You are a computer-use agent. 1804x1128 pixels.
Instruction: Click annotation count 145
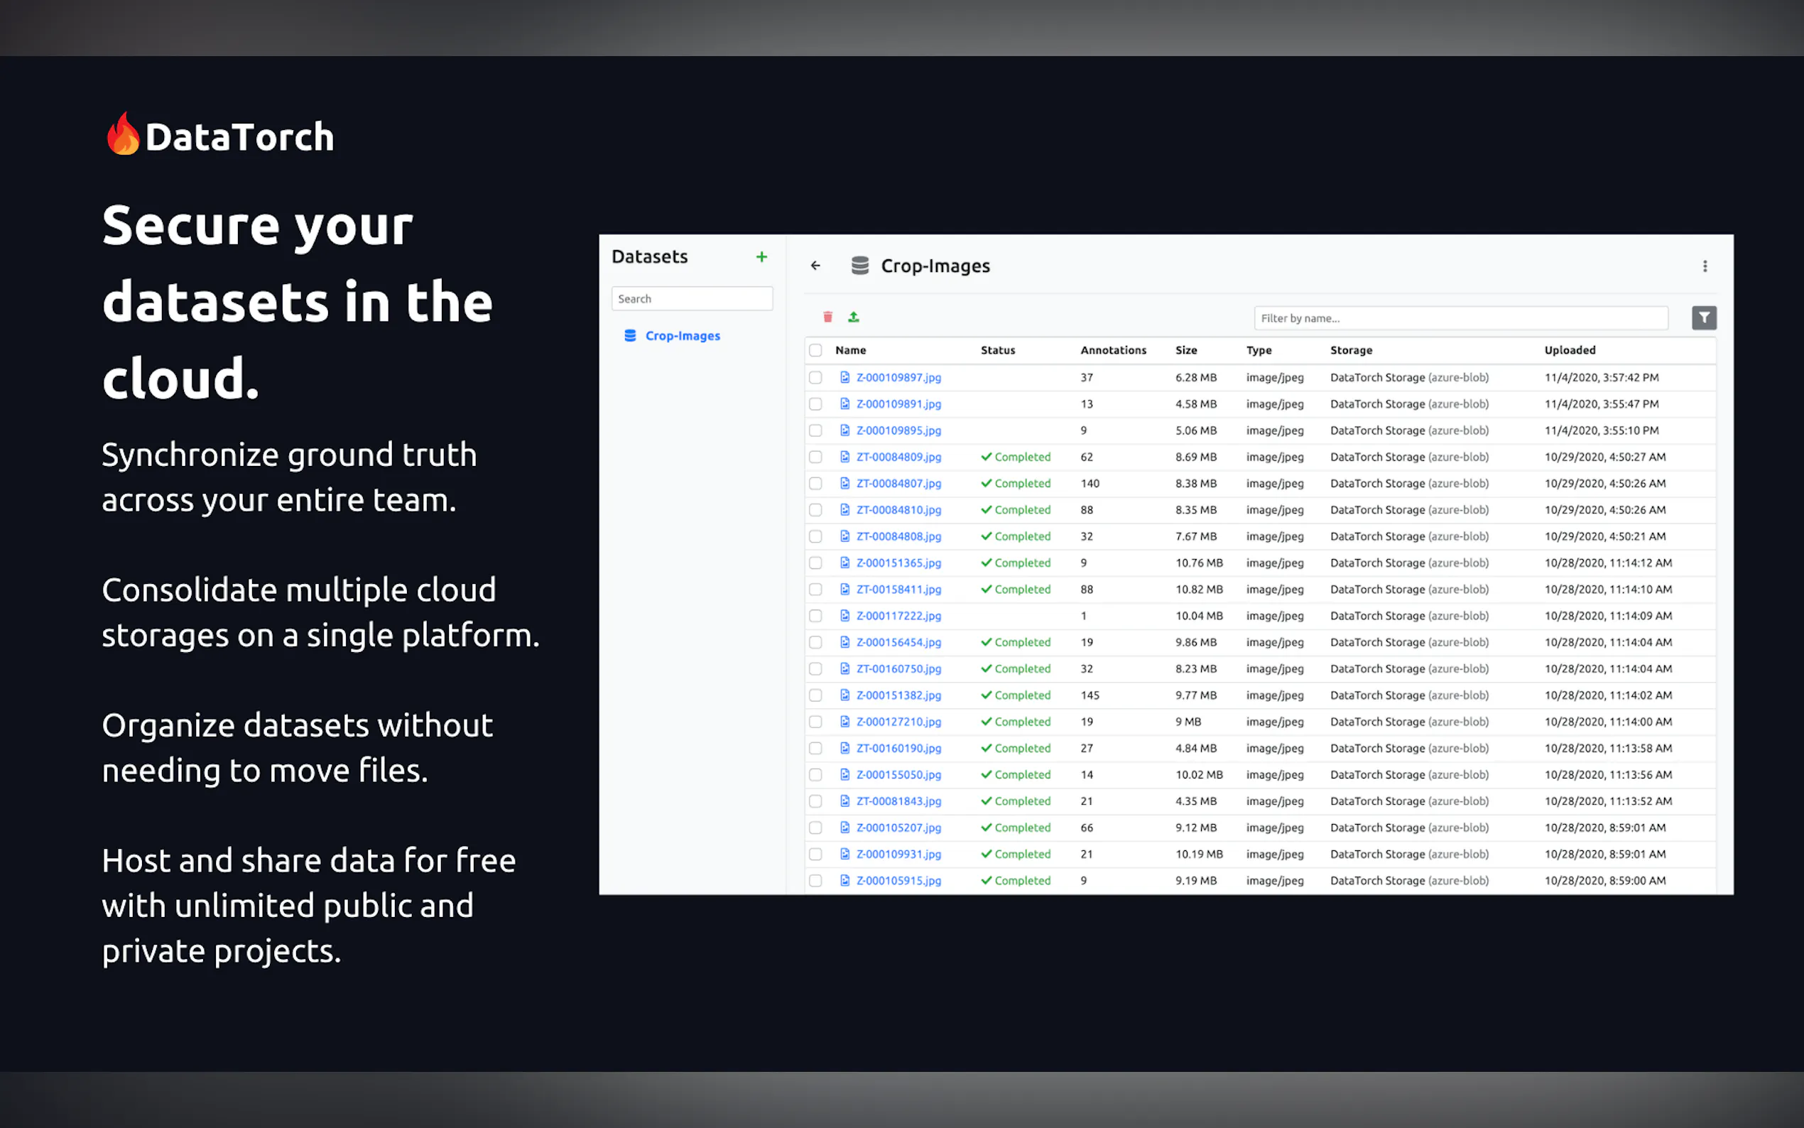[x=1090, y=695]
